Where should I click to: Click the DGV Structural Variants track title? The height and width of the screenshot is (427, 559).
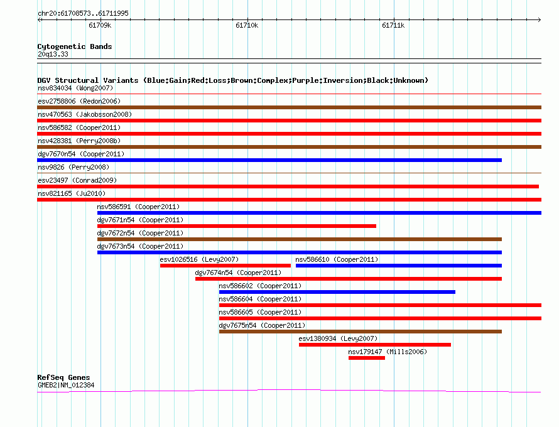click(233, 80)
